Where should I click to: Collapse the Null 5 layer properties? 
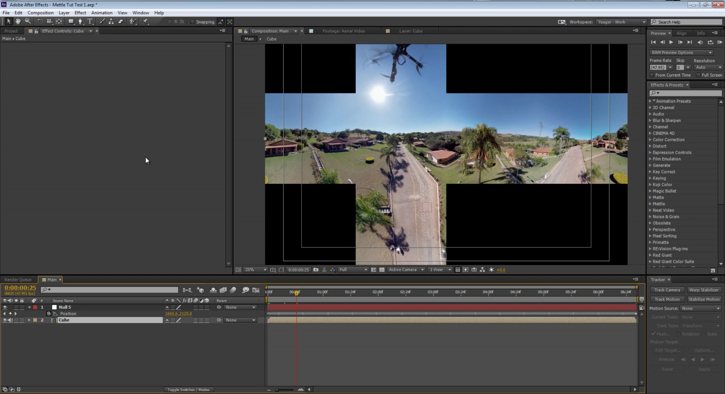click(x=29, y=307)
